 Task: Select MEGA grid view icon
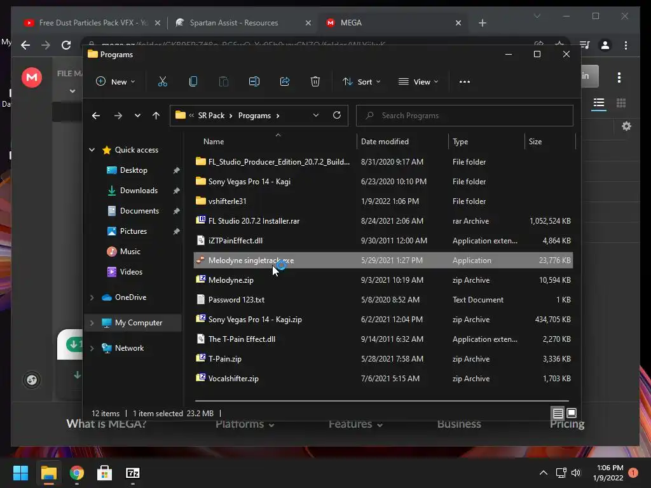[621, 103]
